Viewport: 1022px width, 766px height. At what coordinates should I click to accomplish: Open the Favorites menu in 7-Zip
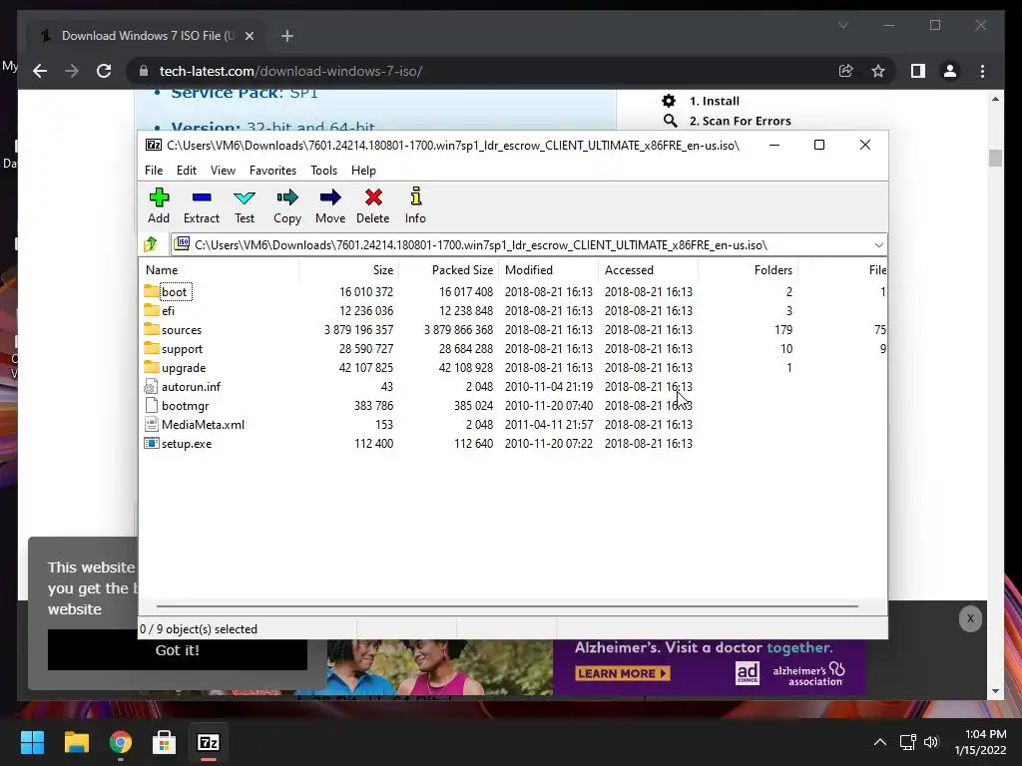(x=272, y=170)
